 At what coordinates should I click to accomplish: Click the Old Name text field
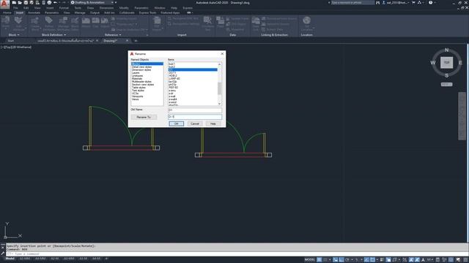click(195, 110)
